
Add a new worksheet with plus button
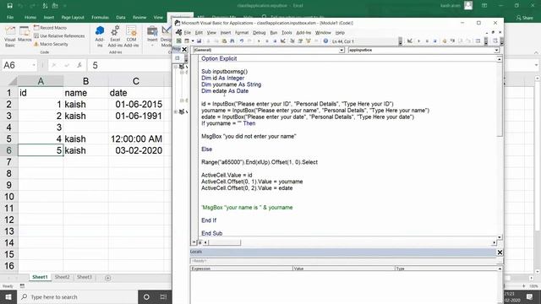coord(107,278)
